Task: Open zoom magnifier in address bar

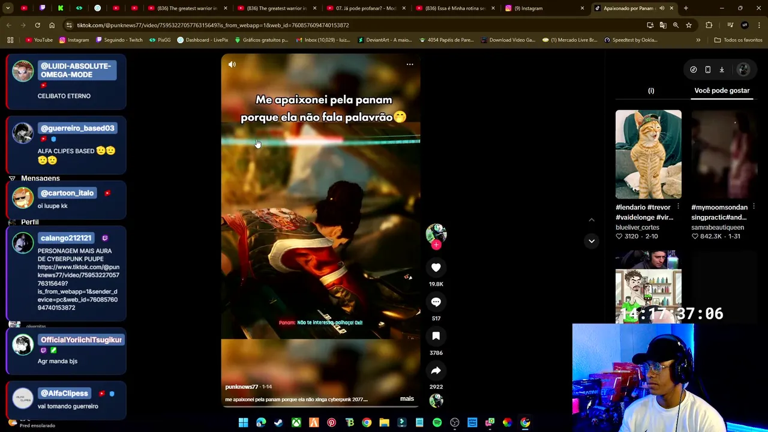Action: (x=676, y=25)
